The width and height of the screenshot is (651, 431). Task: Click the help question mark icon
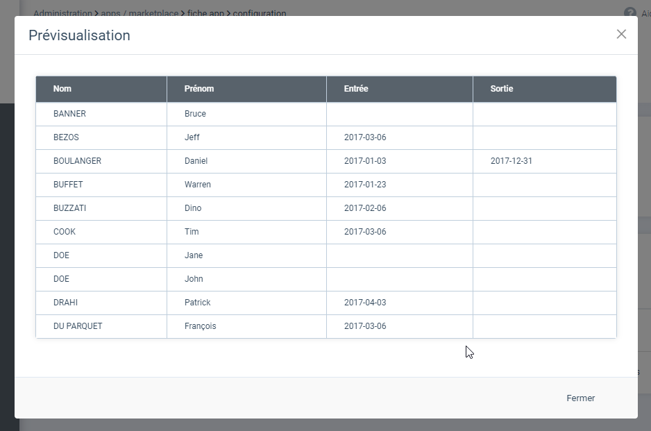click(630, 12)
